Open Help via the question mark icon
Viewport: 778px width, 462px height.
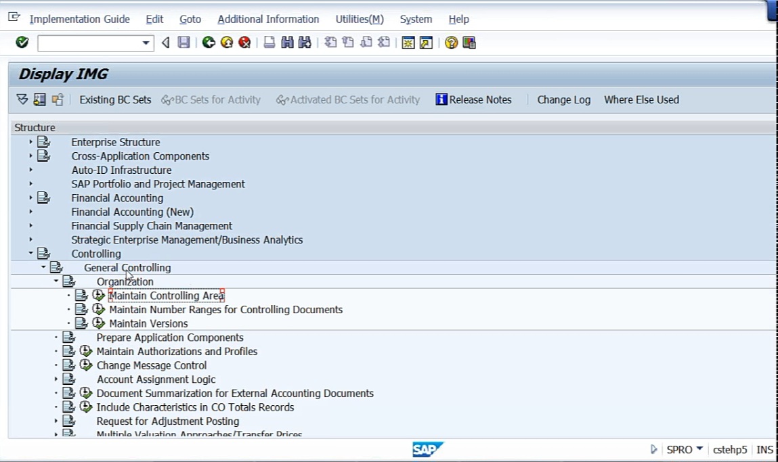(451, 43)
